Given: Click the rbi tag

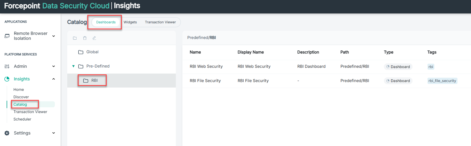Looking at the screenshot, I should point(431,67).
